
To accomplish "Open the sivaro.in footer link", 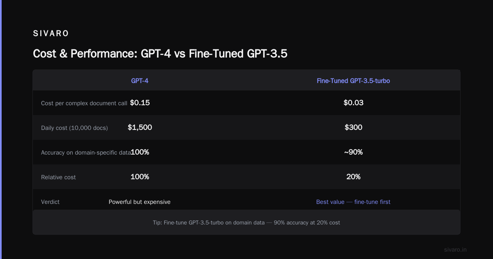I will pyautogui.click(x=456, y=250).
